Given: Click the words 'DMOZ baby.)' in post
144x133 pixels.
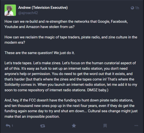Looking at the screenshot, I should pos(98,90).
